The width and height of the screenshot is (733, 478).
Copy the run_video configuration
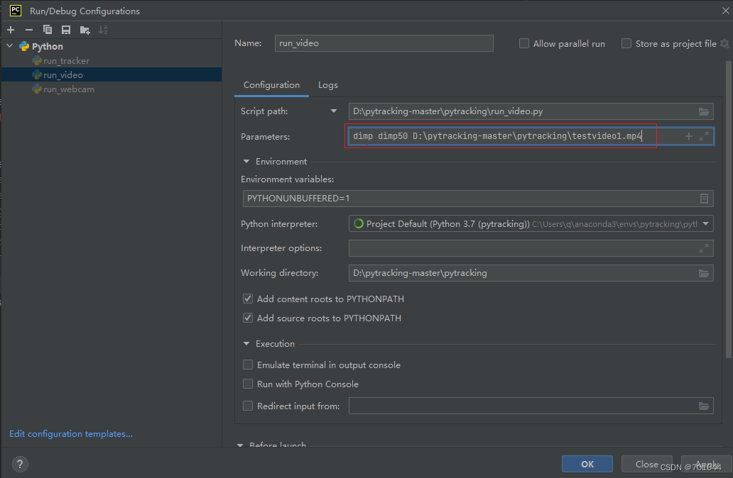click(45, 29)
